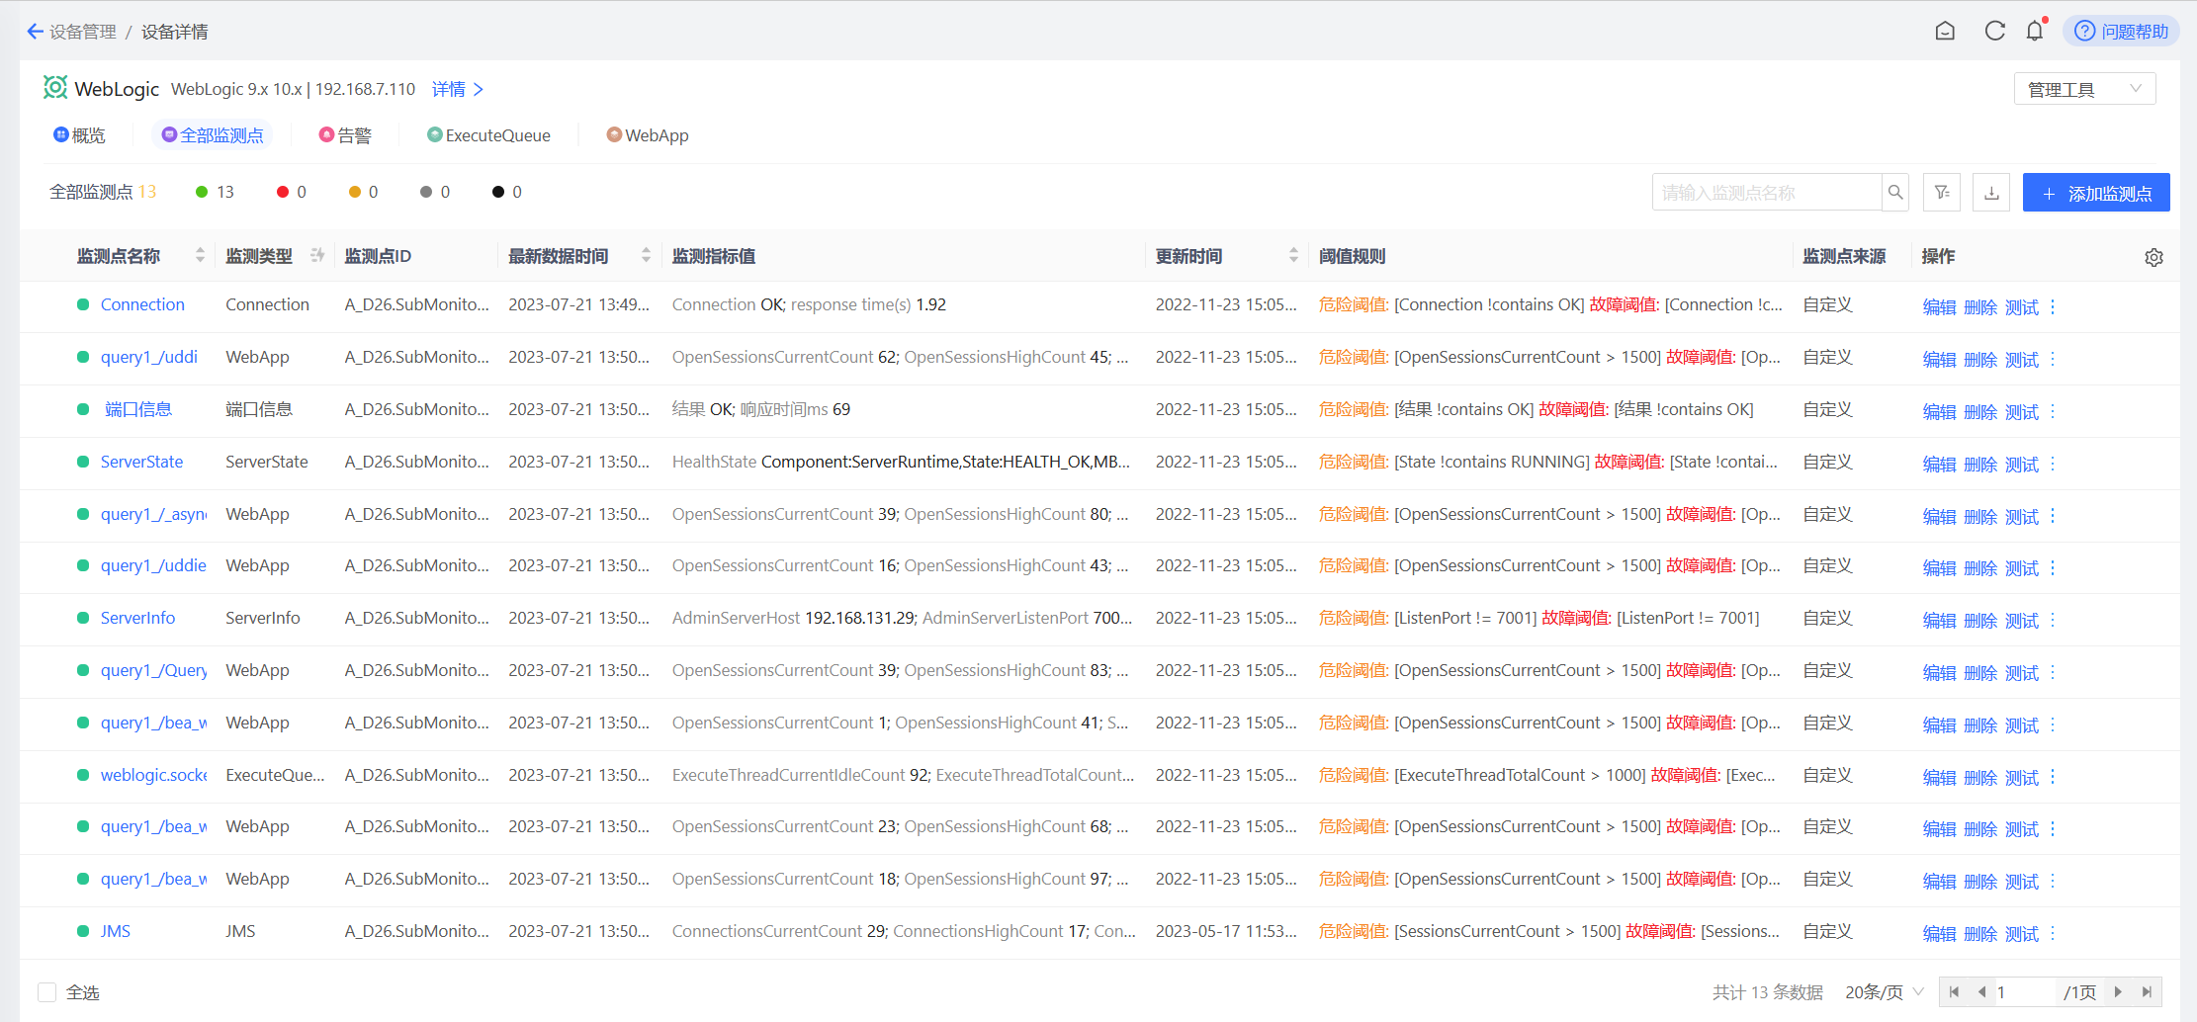
Task: Open the 监测类型 column filter icon
Action: [317, 255]
